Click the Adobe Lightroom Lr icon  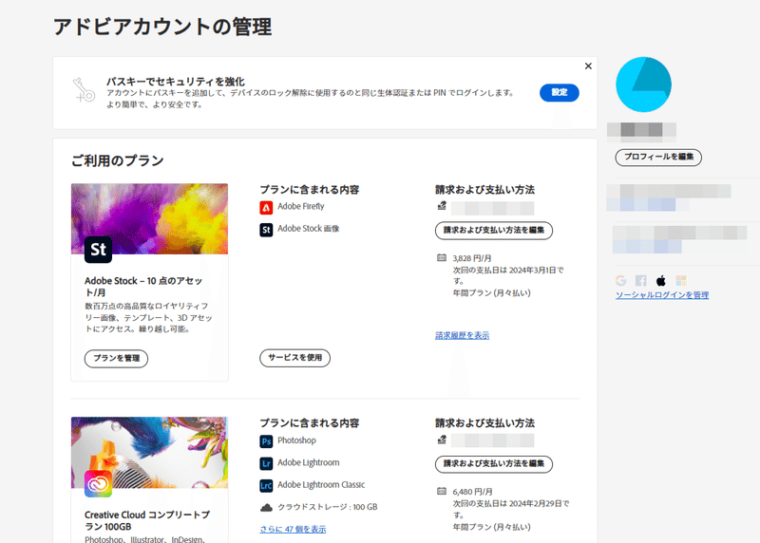click(x=266, y=463)
